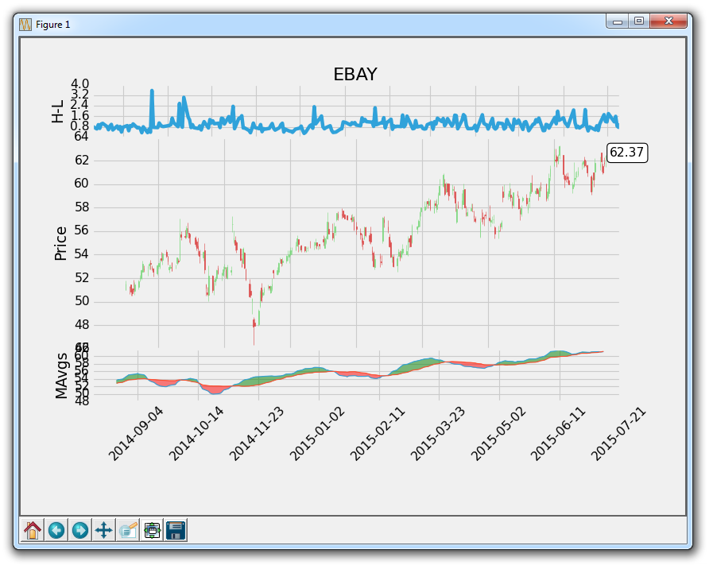Image resolution: width=713 pixels, height=569 pixels.
Task: Click the 62.37 price annotation box
Action: [626, 153]
